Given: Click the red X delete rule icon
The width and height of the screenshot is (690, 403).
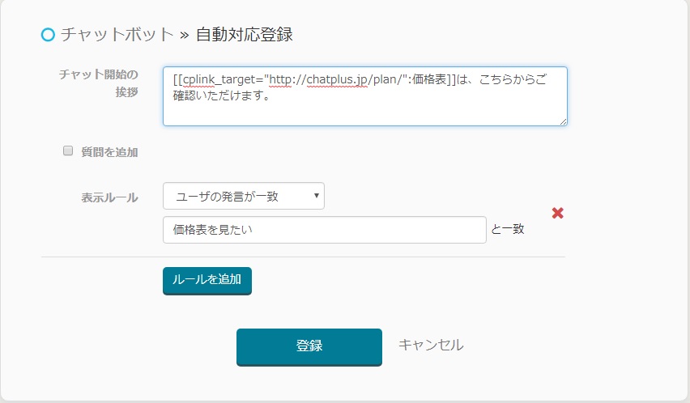Looking at the screenshot, I should [x=557, y=213].
